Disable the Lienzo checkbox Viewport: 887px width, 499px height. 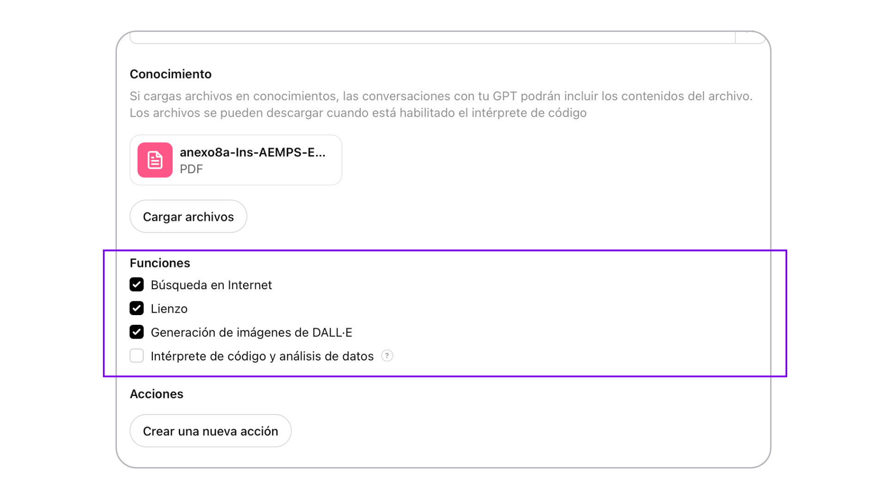coord(137,308)
